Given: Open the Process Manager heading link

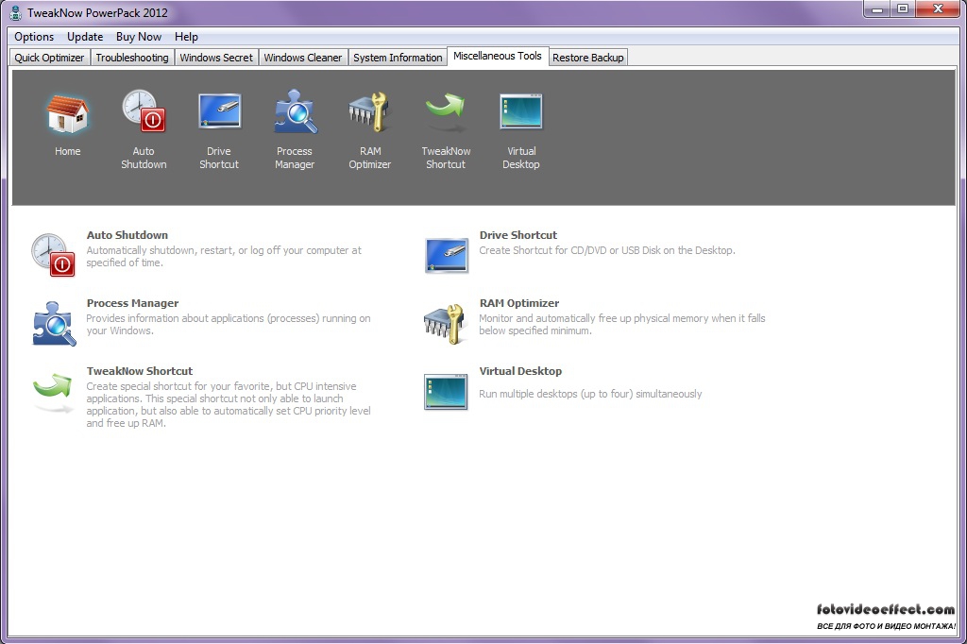Looking at the screenshot, I should coord(132,303).
